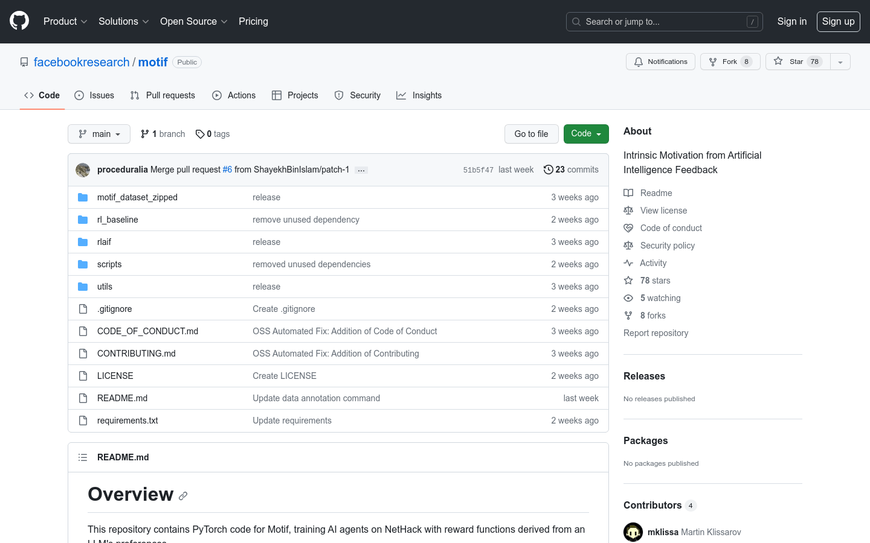Expand the Star list dropdown arrow

pyautogui.click(x=840, y=62)
